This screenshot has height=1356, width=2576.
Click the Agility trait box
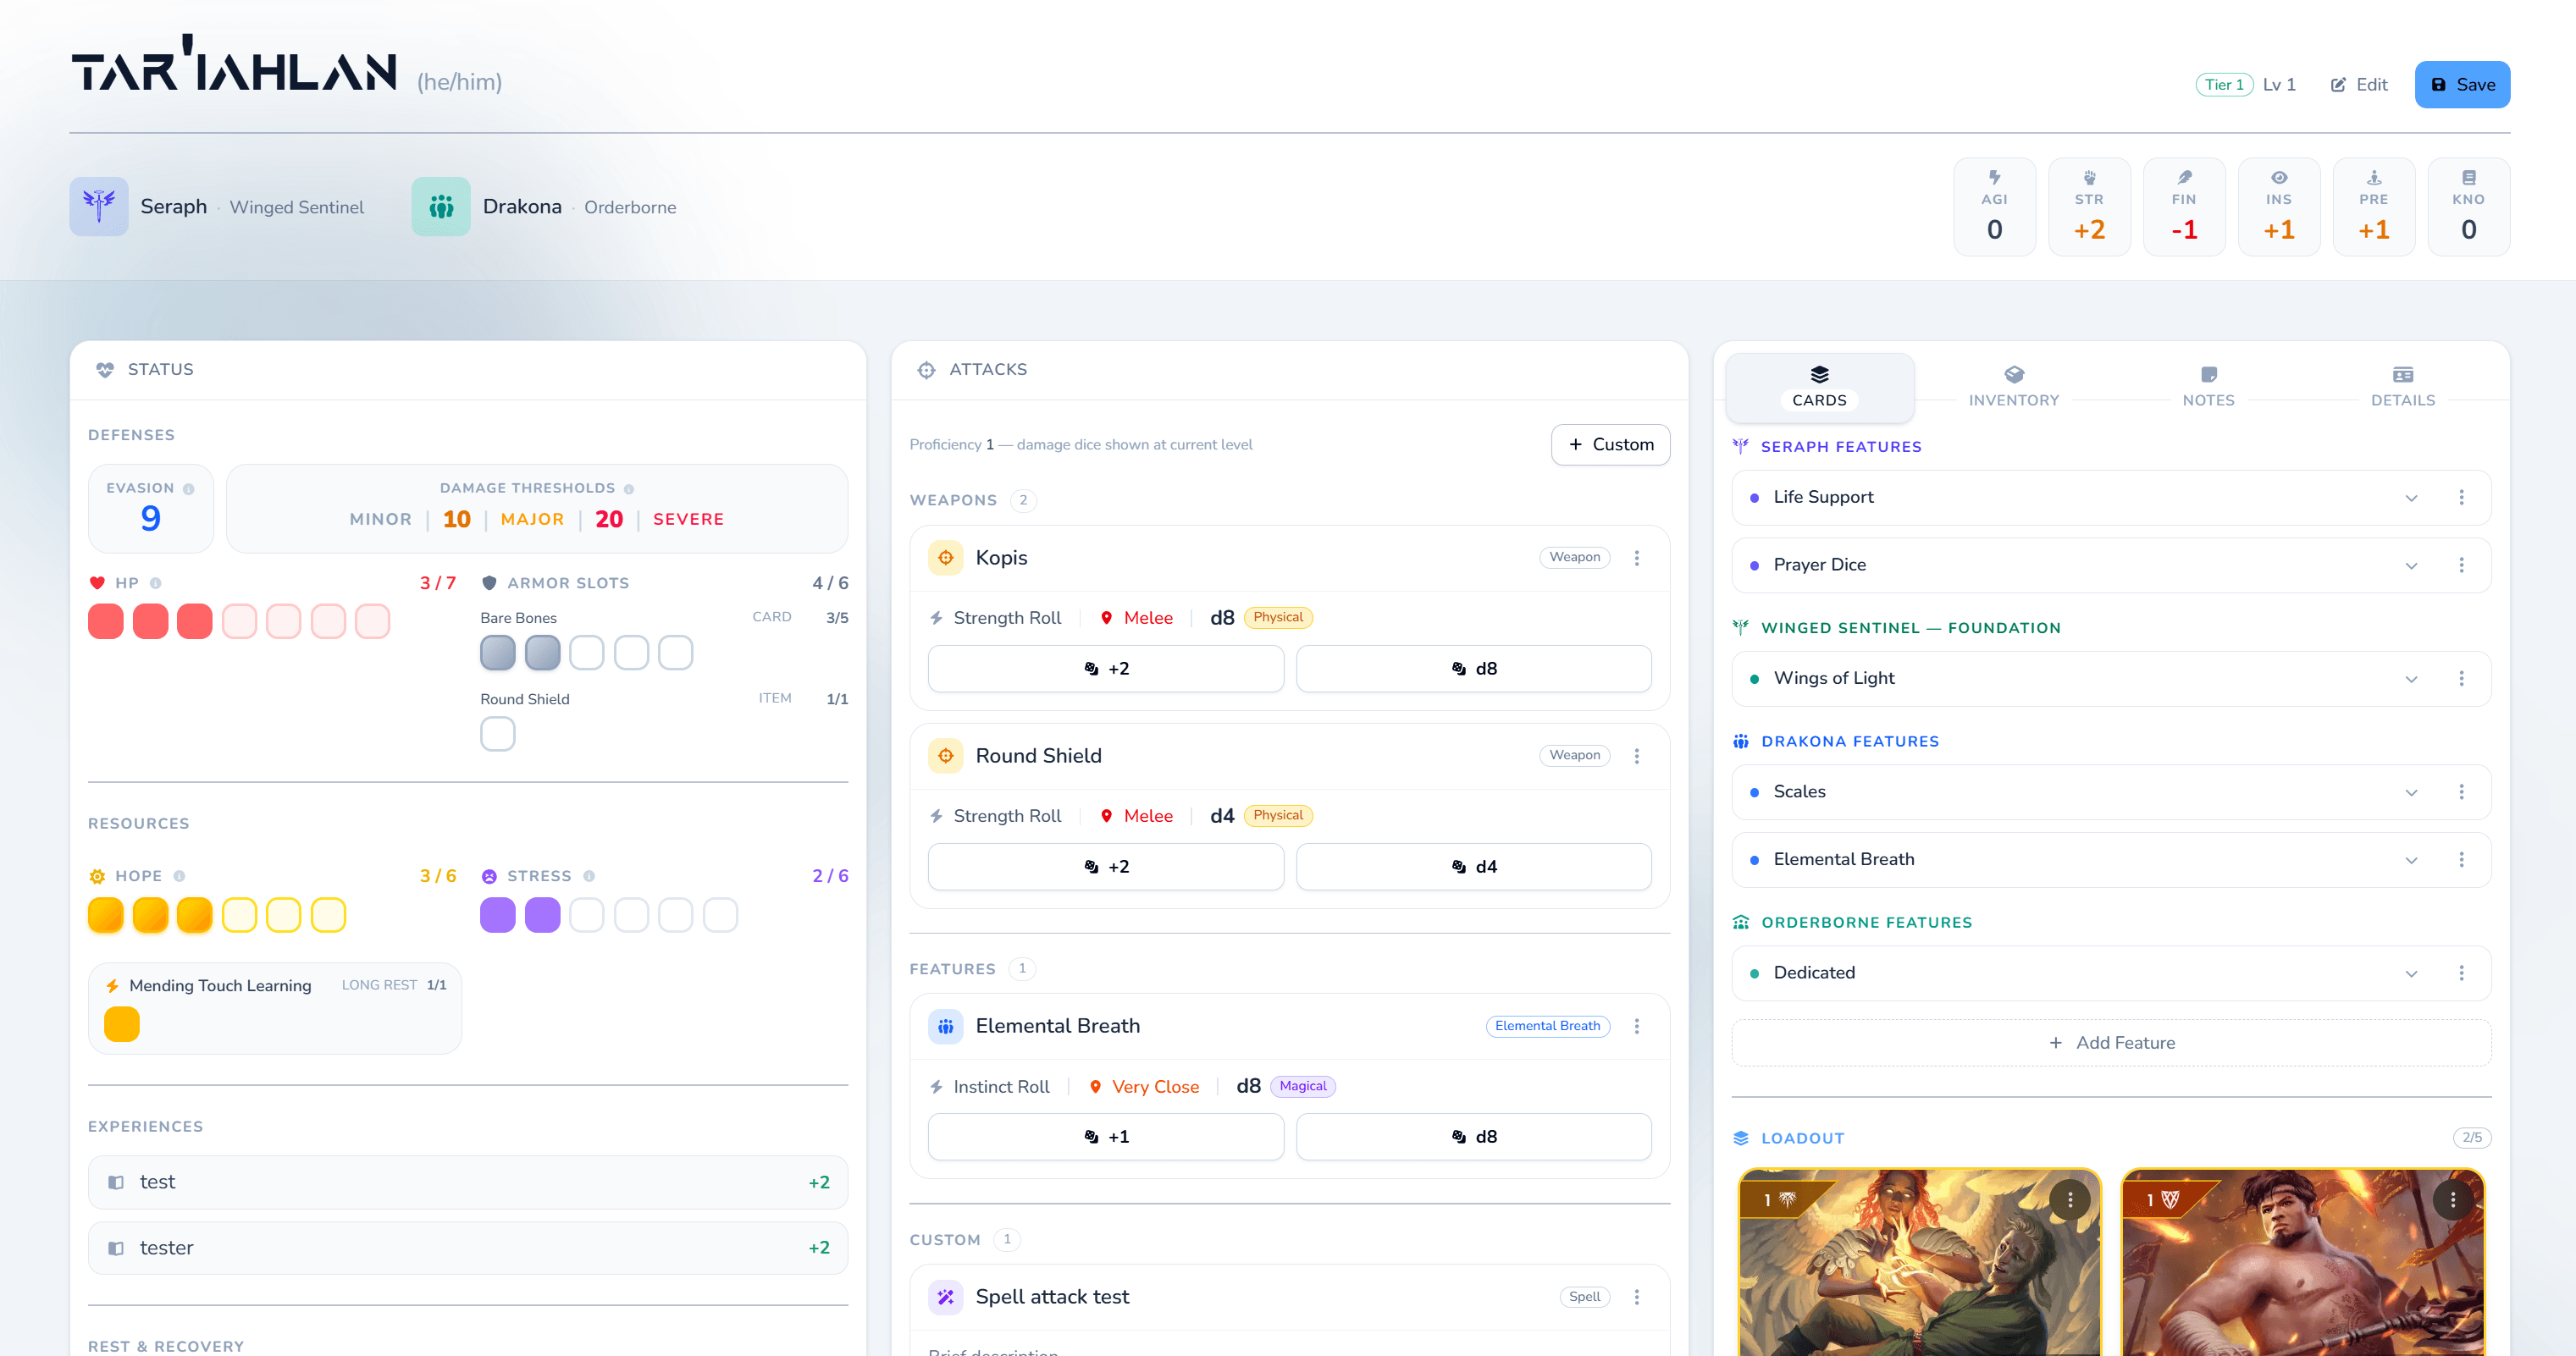point(1994,207)
